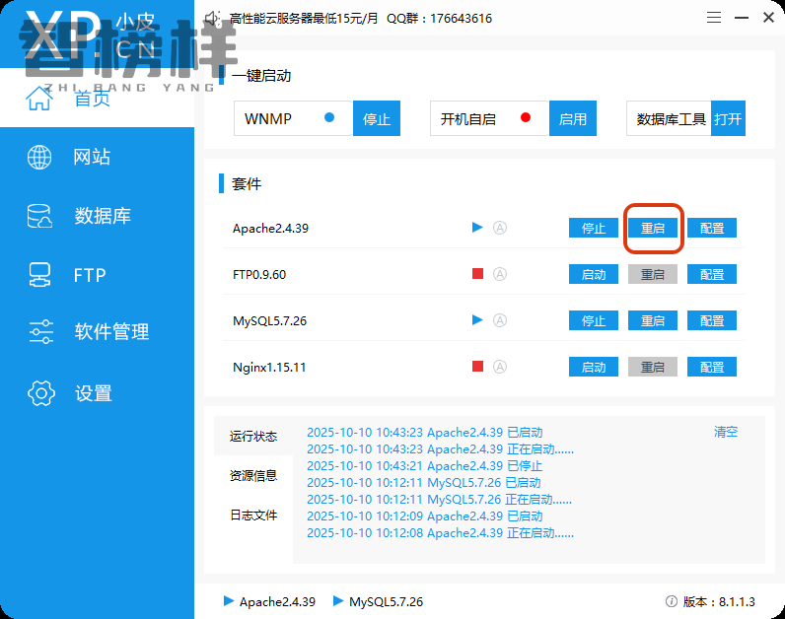Image resolution: width=785 pixels, height=619 pixels.
Task: Click the version info icon
Action: 672,601
